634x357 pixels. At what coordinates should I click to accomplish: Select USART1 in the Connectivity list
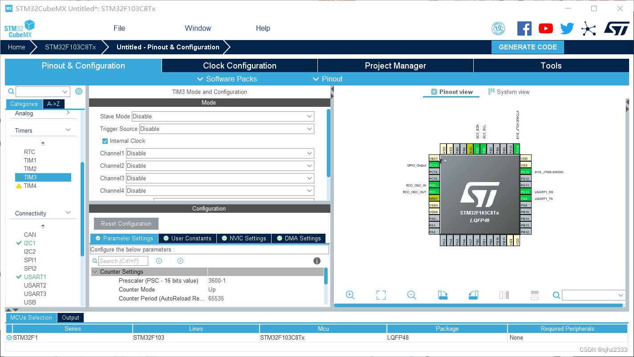click(35, 277)
